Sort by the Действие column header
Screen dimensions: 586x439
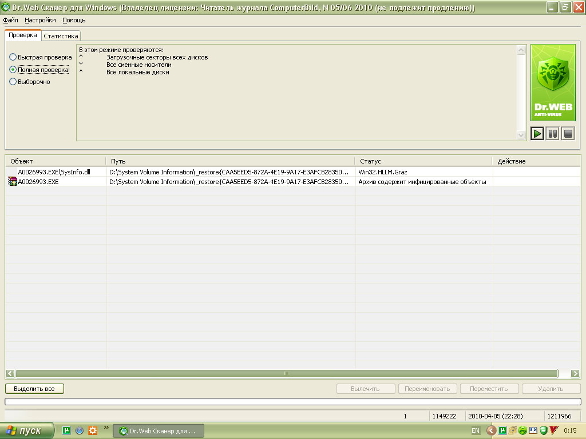click(x=536, y=161)
